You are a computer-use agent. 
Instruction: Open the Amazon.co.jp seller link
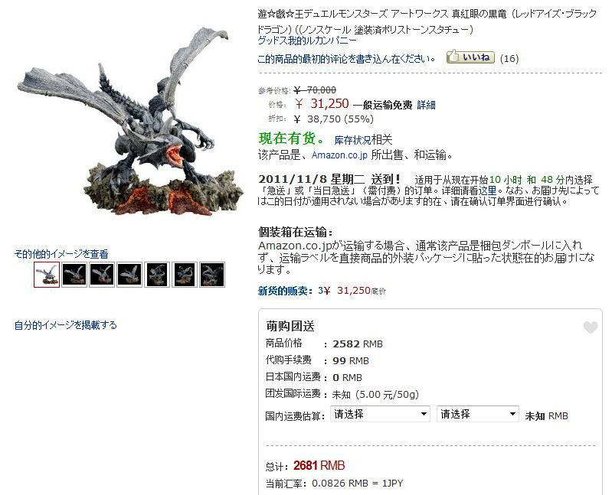pyautogui.click(x=339, y=155)
